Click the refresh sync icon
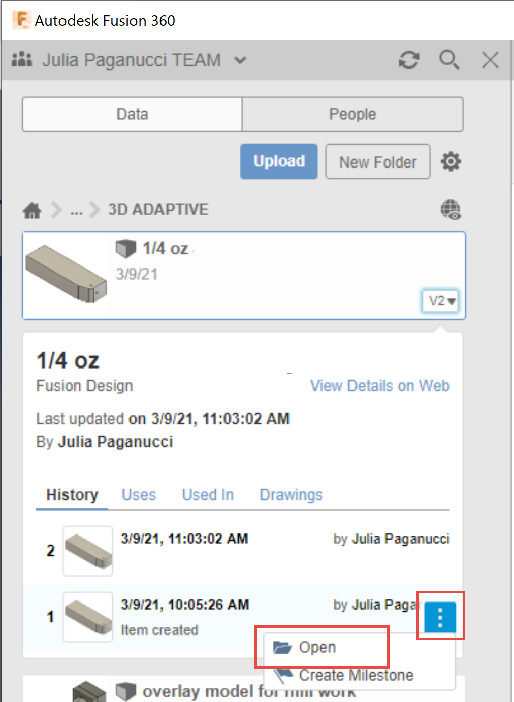The width and height of the screenshot is (514, 702). (x=408, y=60)
